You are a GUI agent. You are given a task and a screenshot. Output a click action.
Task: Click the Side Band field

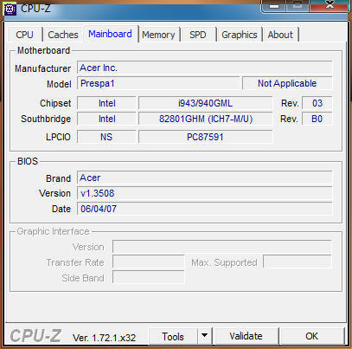[x=149, y=278]
